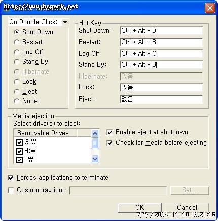Uncheck the H: removable drive
This screenshot has height=221, width=218.
tap(19, 151)
